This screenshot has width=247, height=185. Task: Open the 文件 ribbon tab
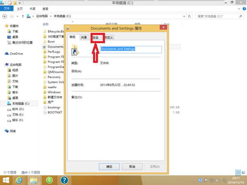click(7, 9)
